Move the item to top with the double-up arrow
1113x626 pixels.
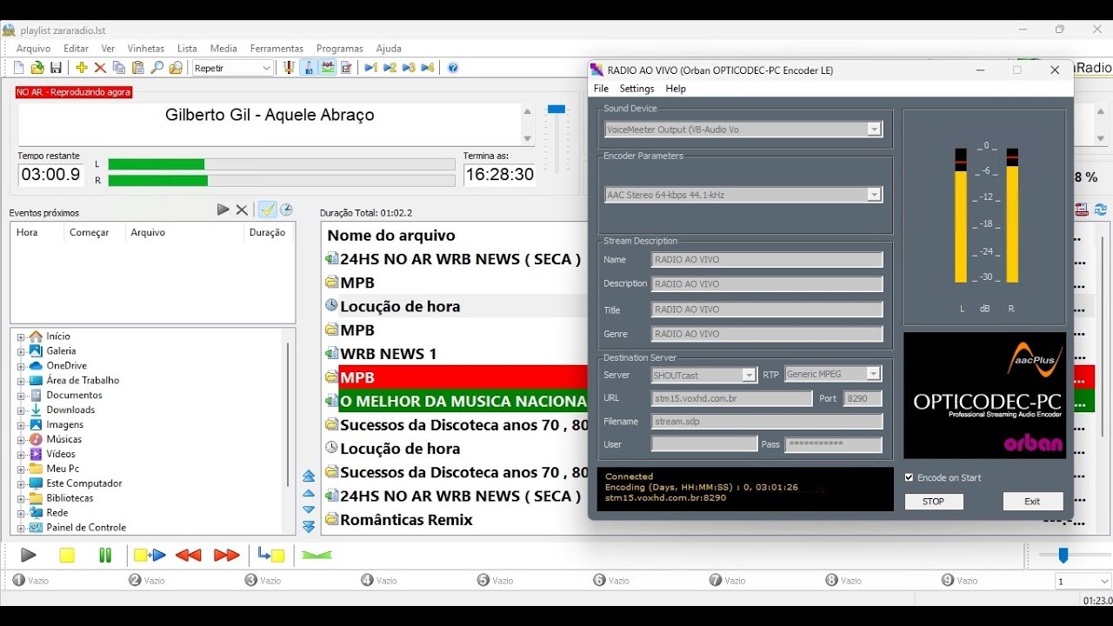[x=309, y=476]
